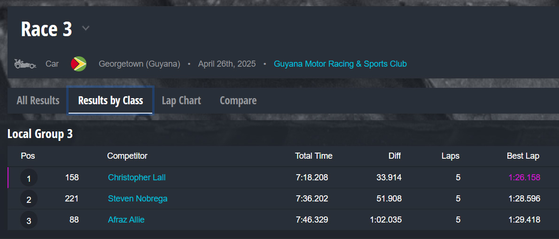Click position 2 circle badge

coord(29,199)
